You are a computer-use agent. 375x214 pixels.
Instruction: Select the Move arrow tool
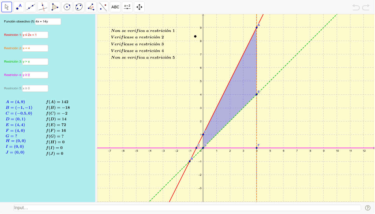[7, 7]
